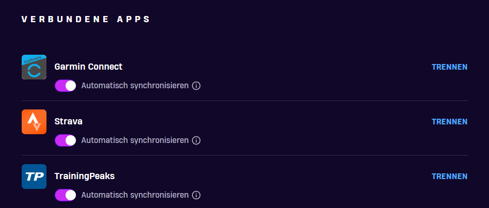Click the Garmin Connect app icon
Viewport: 489px width, 208px height.
[x=34, y=67]
